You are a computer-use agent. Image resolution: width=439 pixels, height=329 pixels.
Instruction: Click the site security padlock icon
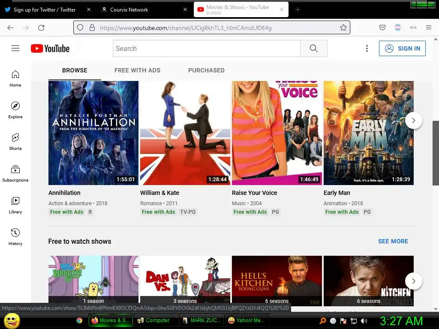click(x=92, y=27)
